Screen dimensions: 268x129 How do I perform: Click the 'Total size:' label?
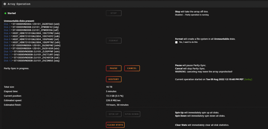click(9, 87)
